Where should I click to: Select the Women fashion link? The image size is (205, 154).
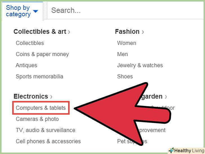click(127, 43)
